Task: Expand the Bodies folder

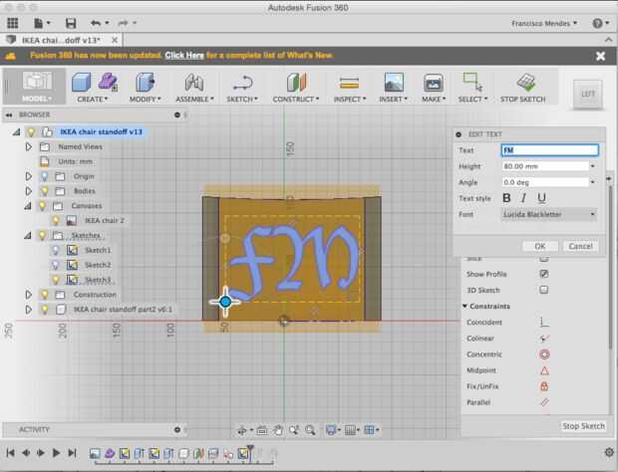Action: (x=28, y=191)
